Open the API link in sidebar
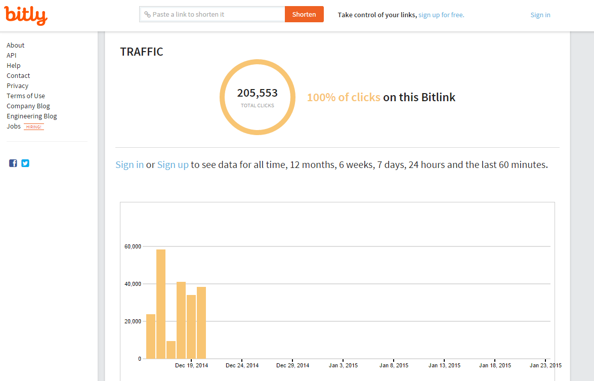The image size is (594, 381). (12, 55)
